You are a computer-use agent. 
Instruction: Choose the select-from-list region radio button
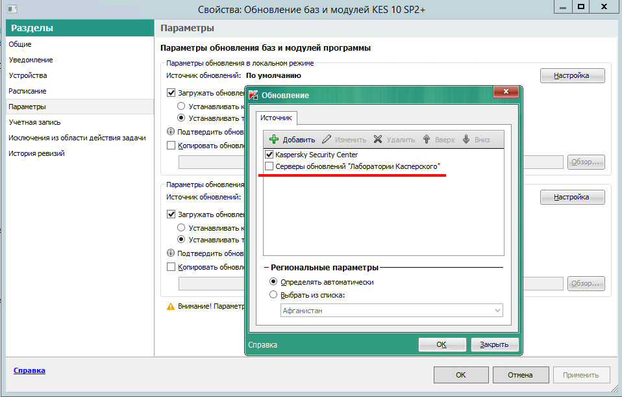click(x=273, y=295)
